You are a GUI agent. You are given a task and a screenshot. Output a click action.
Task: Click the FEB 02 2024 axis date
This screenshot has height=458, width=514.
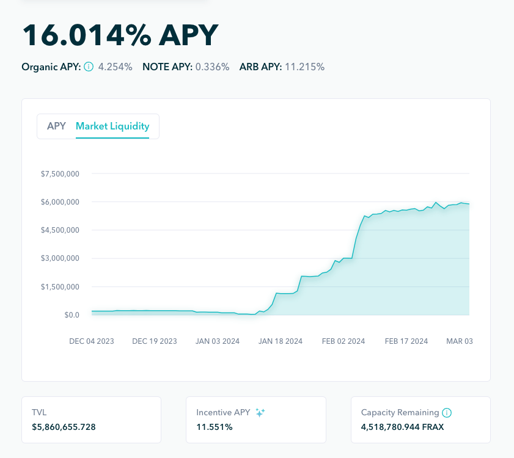tap(343, 341)
